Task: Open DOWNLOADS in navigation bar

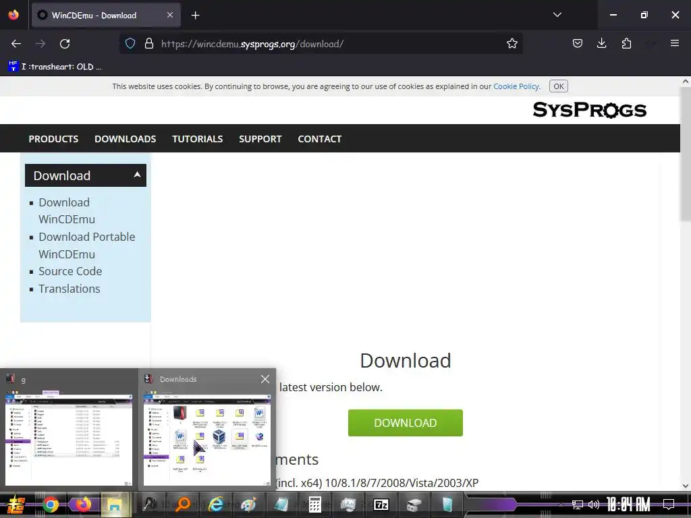Action: pos(125,139)
